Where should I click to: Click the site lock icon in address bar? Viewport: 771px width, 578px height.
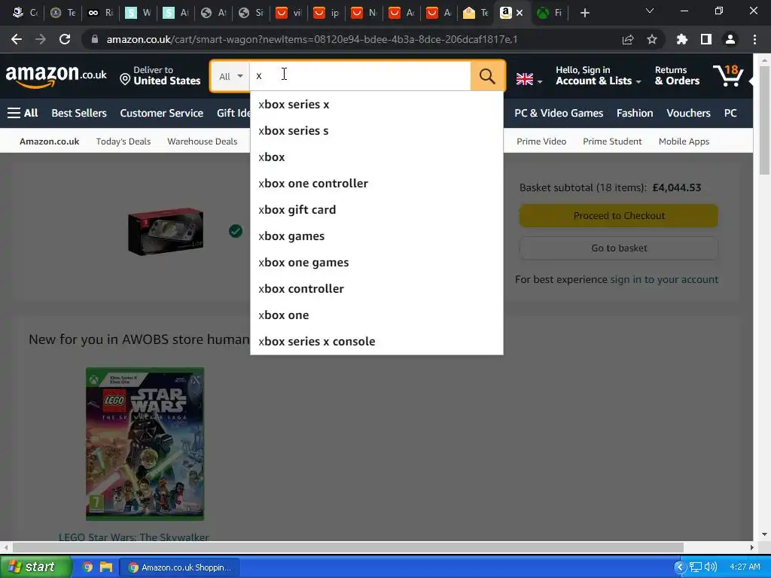click(x=94, y=39)
